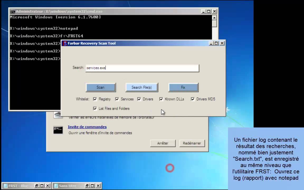Image resolution: width=304 pixels, height=190 pixels.
Task: Toggle the Services whitelist checkbox
Action: (117, 99)
